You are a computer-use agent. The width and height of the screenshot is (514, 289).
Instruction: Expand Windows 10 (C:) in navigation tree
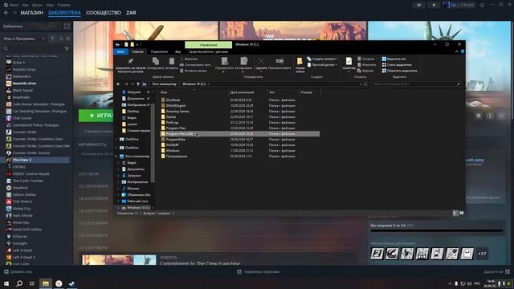point(119,208)
